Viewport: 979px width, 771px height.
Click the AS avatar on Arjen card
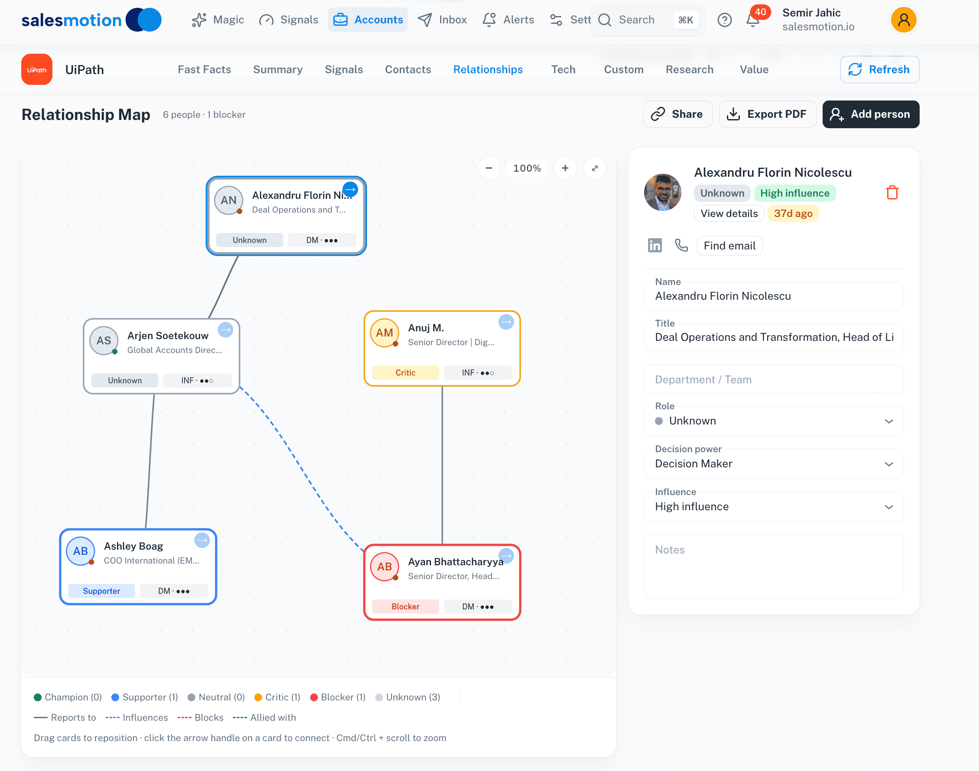click(104, 340)
